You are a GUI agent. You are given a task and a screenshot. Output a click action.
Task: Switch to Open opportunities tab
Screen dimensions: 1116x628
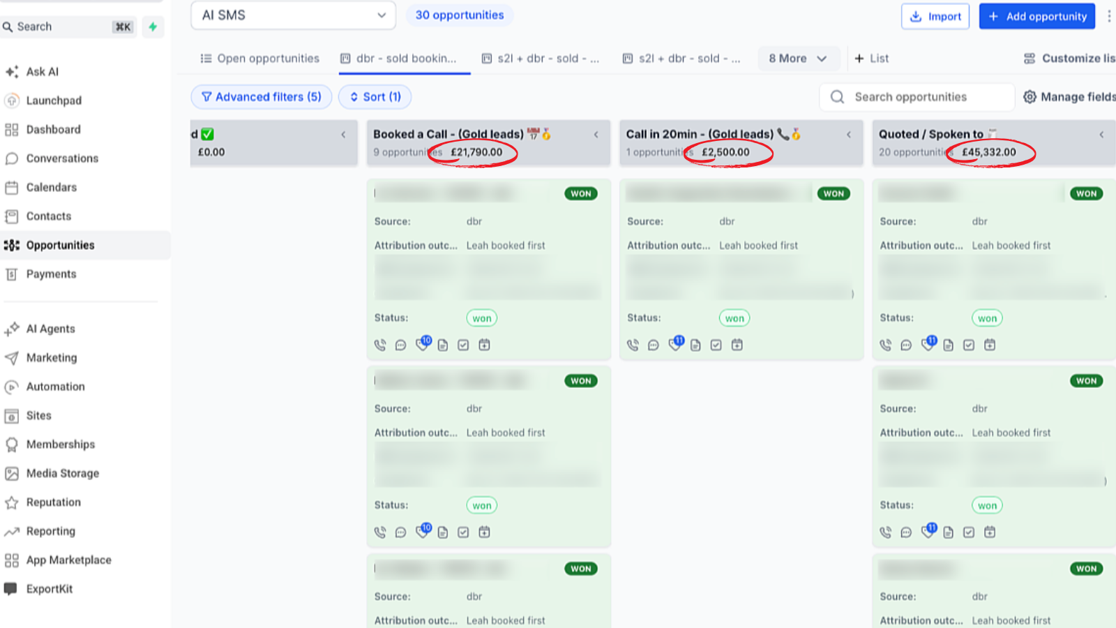(259, 59)
